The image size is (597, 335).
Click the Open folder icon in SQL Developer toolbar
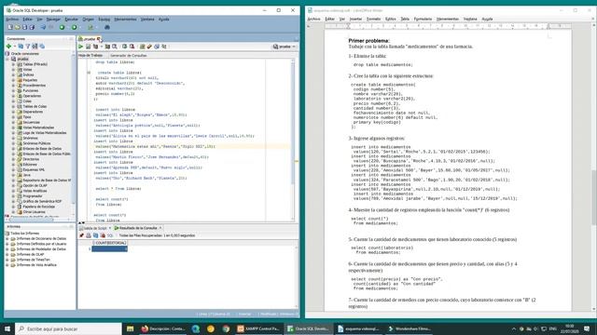[18, 27]
